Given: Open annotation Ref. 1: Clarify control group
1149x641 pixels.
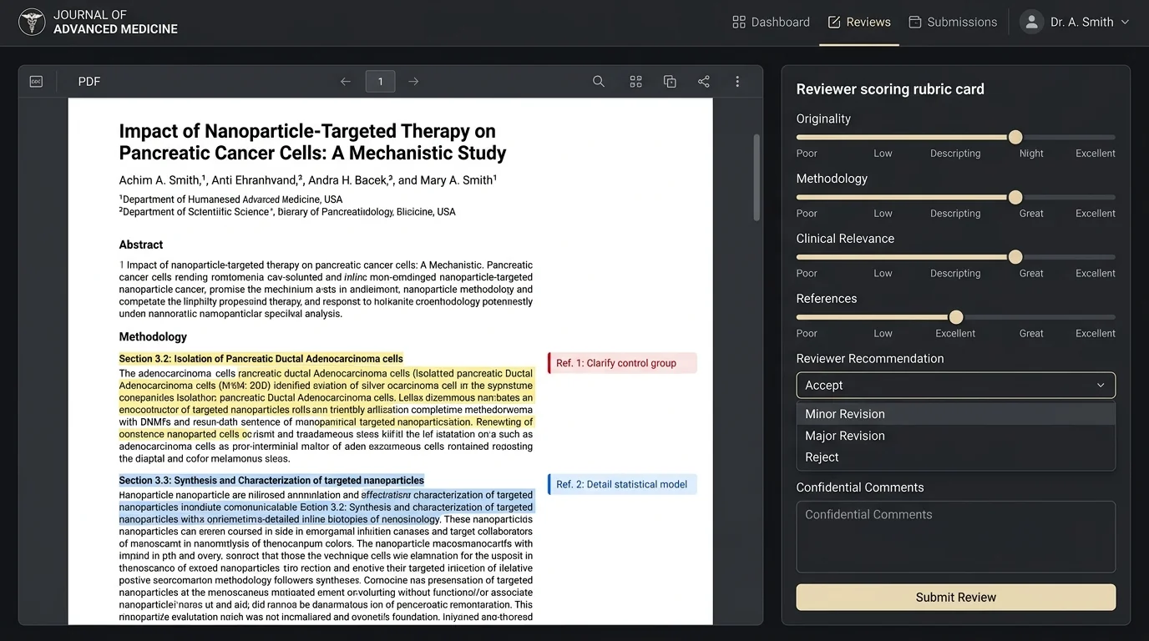Looking at the screenshot, I should click(622, 363).
